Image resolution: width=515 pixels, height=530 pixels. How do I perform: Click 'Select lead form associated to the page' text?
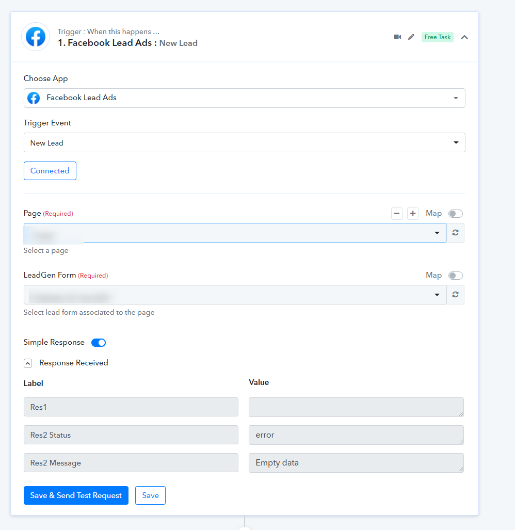tap(89, 312)
